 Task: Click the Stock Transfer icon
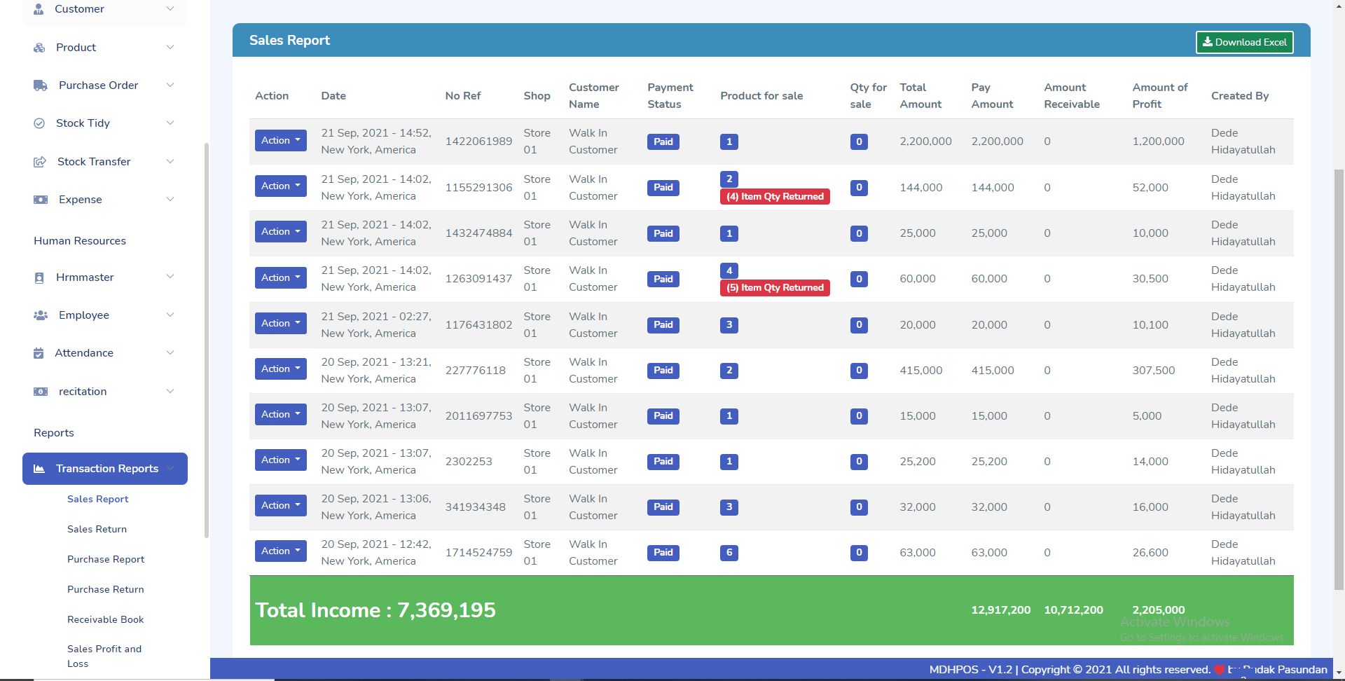pos(40,162)
